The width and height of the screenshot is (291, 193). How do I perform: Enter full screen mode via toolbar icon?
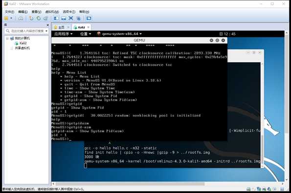pos(71,18)
